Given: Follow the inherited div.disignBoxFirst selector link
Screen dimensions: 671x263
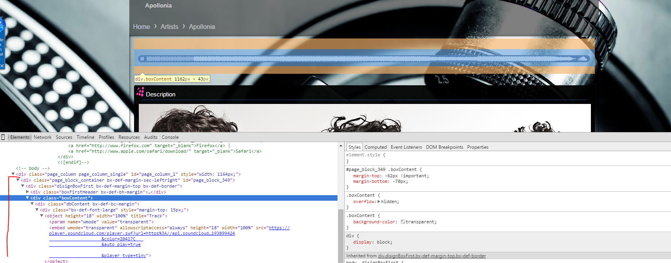Looking at the screenshot, I should [x=432, y=256].
